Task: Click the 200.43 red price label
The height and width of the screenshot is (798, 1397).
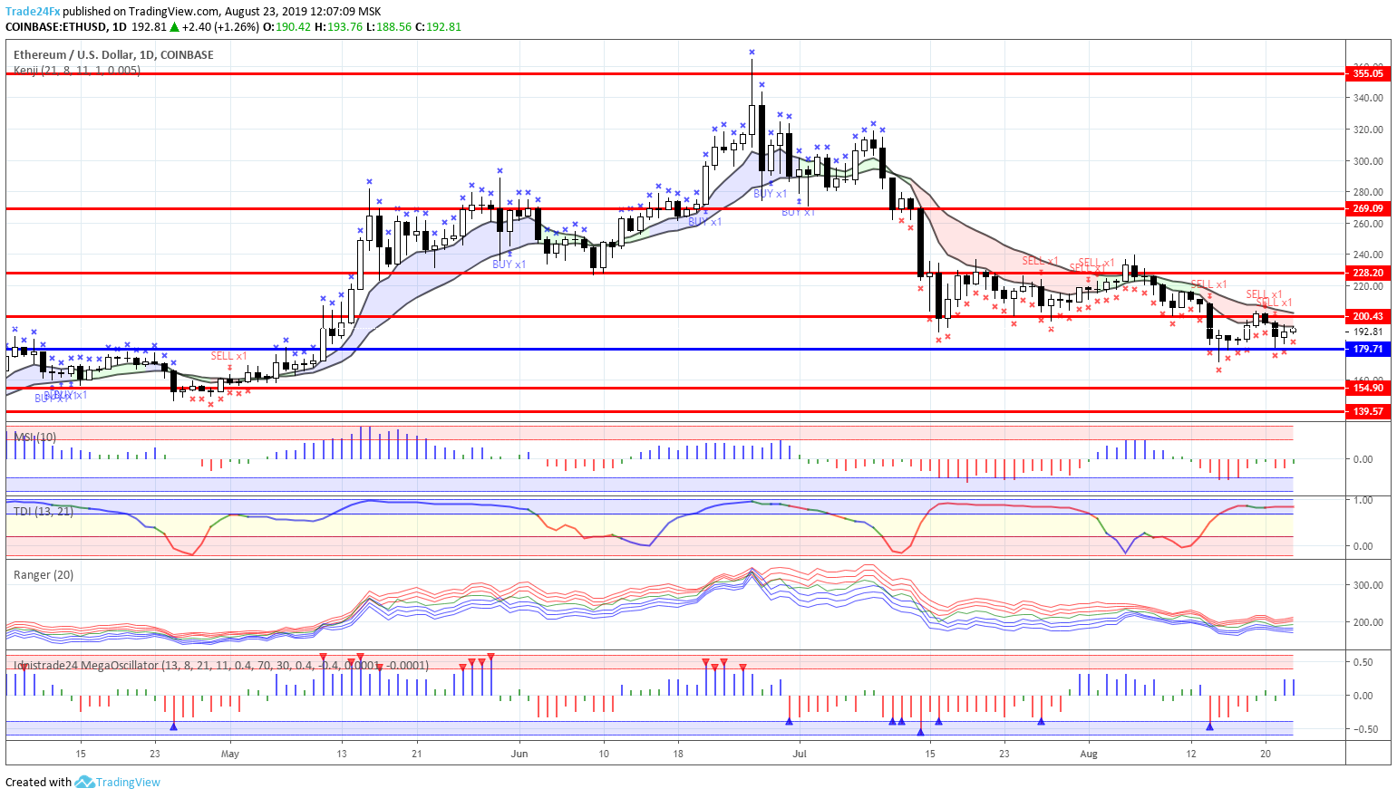Action: point(1367,316)
